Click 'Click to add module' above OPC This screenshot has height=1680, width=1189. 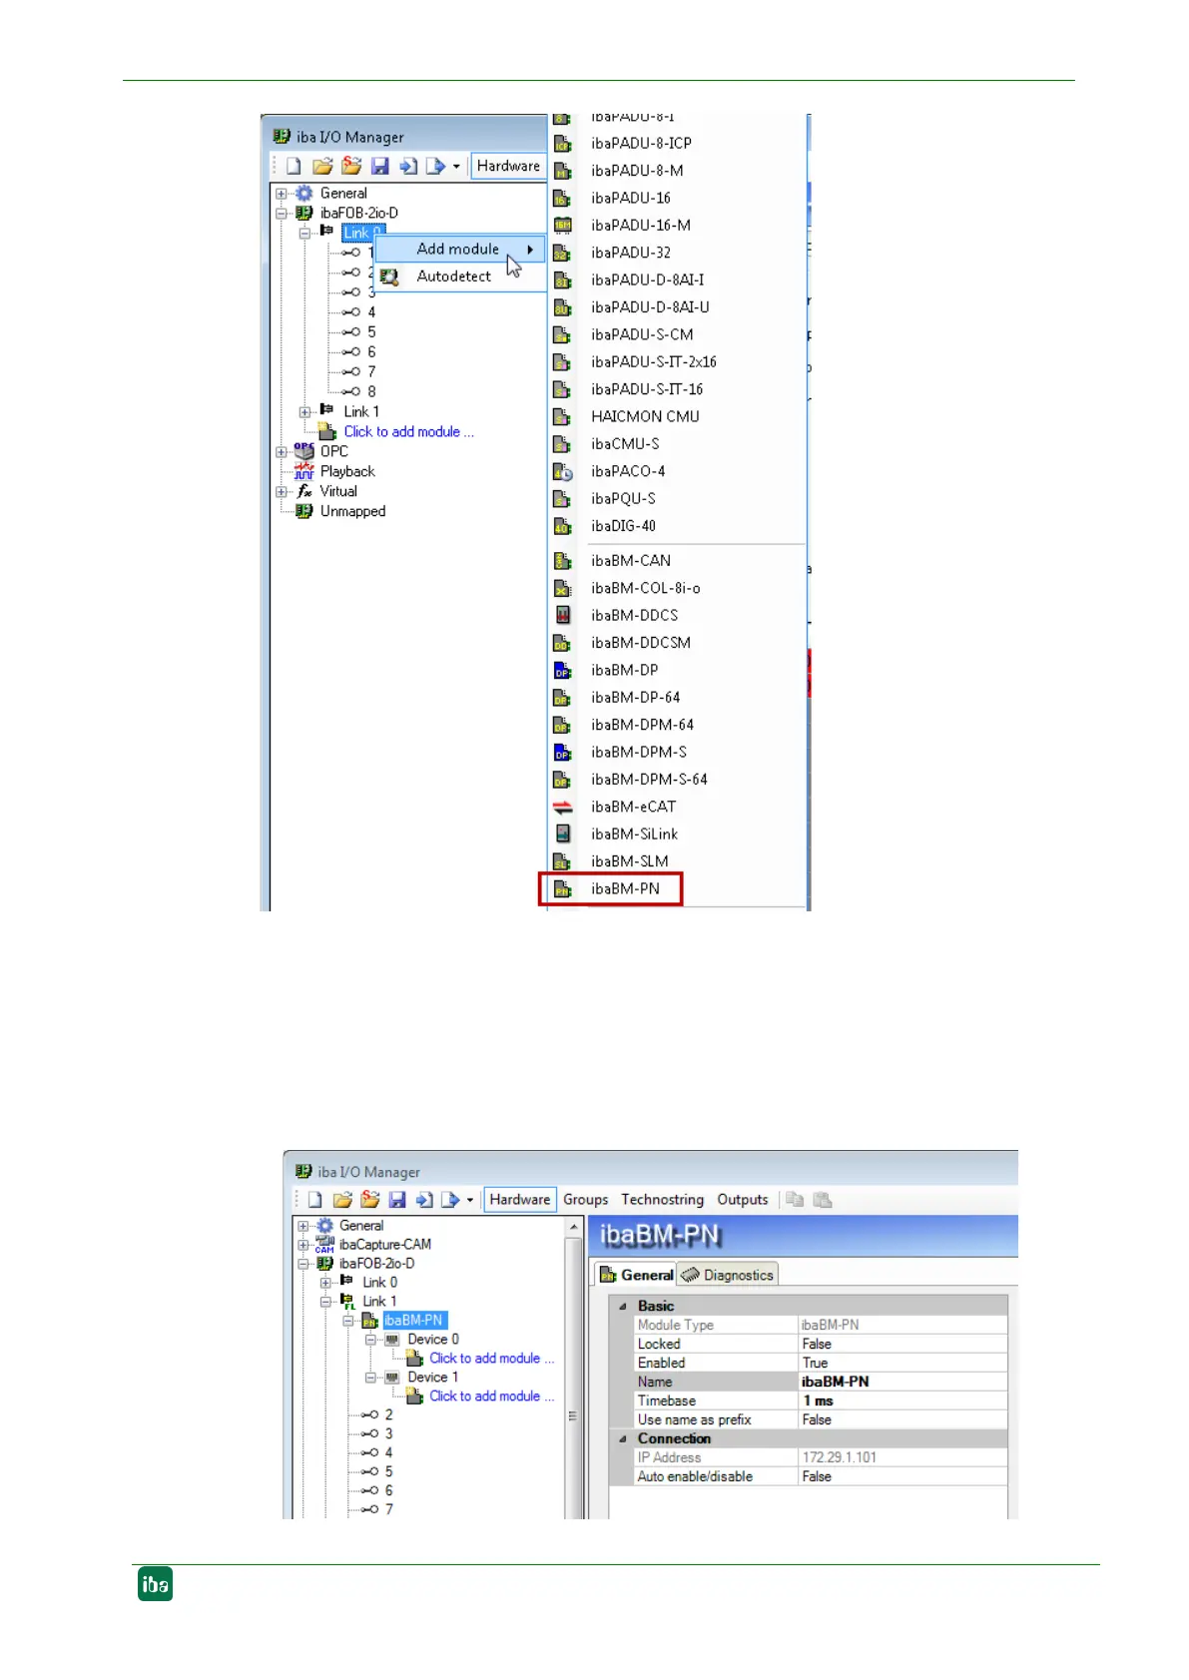click(408, 431)
